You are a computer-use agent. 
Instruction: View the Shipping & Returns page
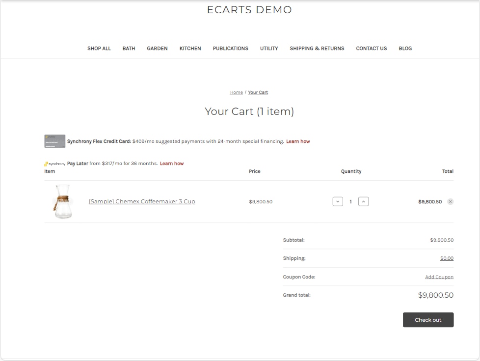(x=317, y=48)
